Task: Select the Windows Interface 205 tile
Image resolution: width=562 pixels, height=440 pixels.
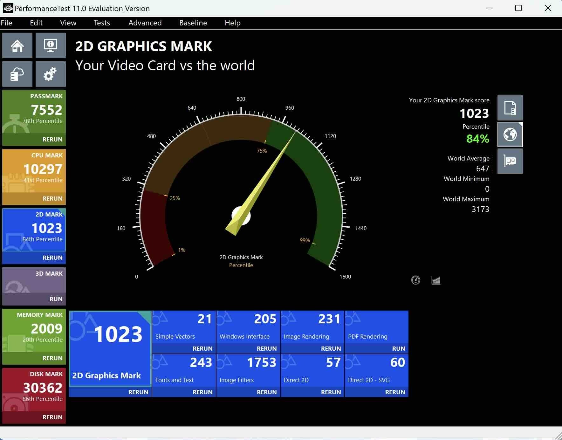Action: 248,327
